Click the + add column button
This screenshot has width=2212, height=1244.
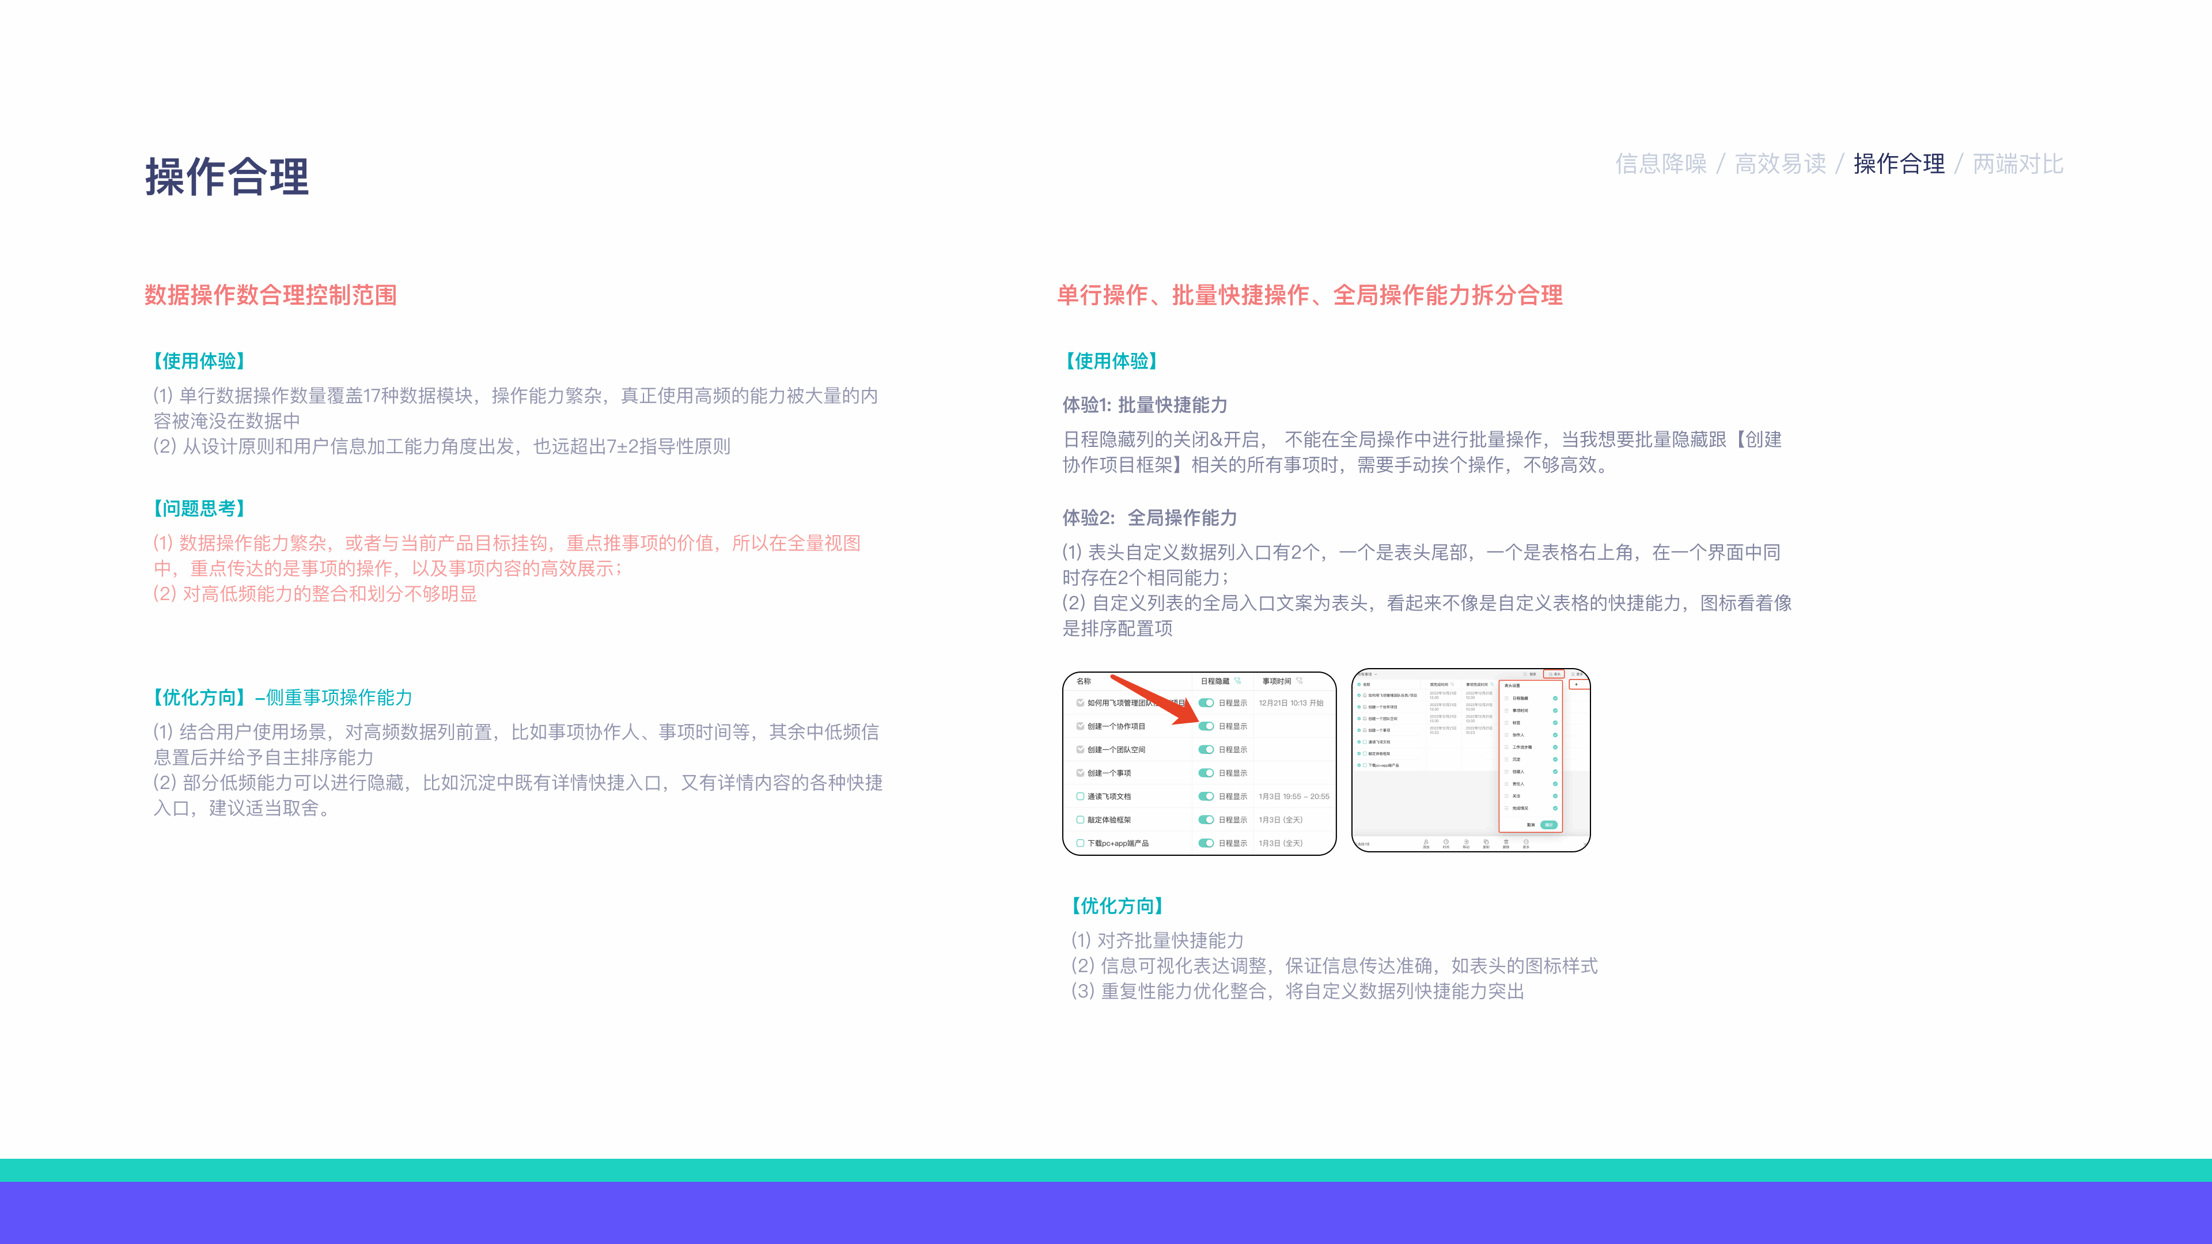(1575, 684)
